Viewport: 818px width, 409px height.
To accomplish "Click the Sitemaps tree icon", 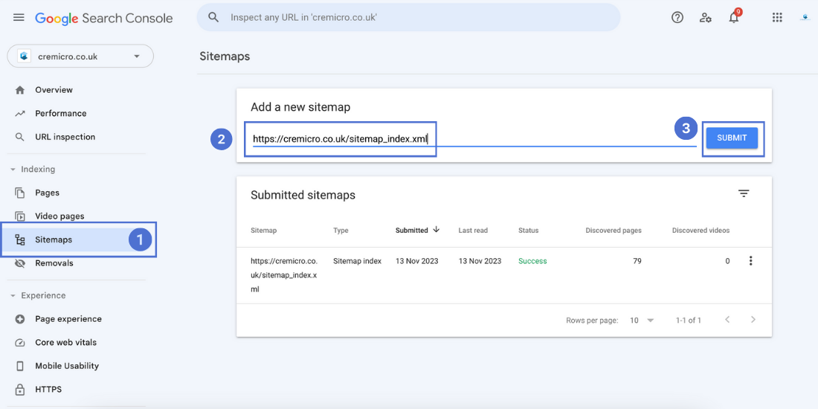I will point(20,240).
